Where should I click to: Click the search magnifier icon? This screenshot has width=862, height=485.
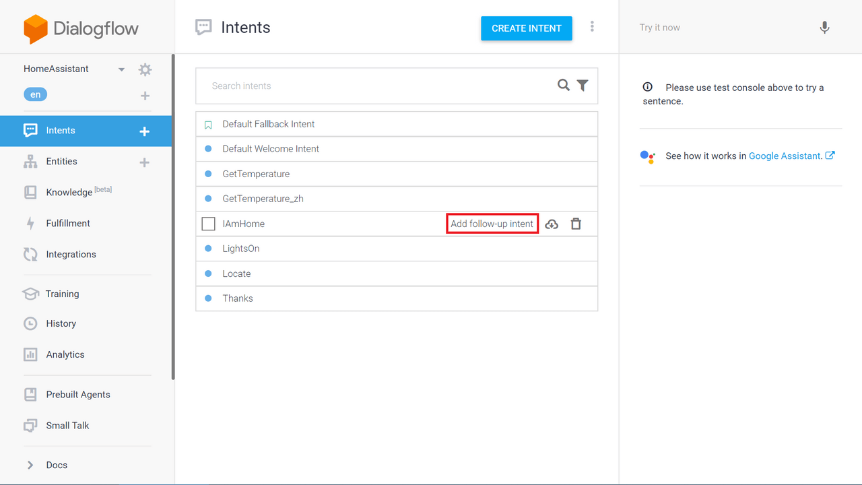(564, 85)
